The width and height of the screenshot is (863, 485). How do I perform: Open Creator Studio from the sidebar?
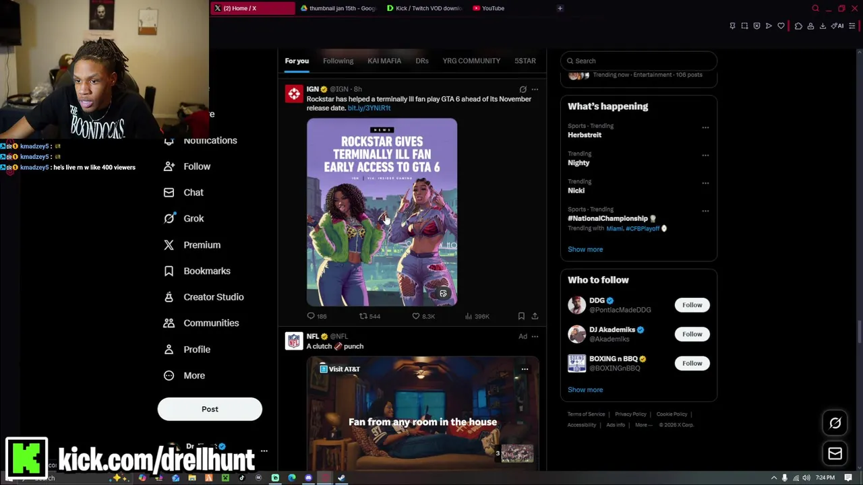click(x=204, y=297)
